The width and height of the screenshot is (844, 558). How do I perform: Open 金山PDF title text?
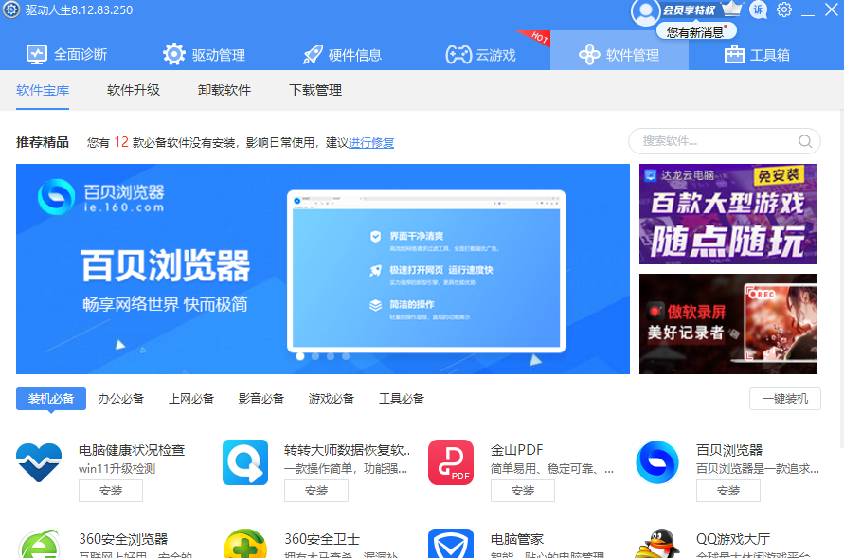517,450
